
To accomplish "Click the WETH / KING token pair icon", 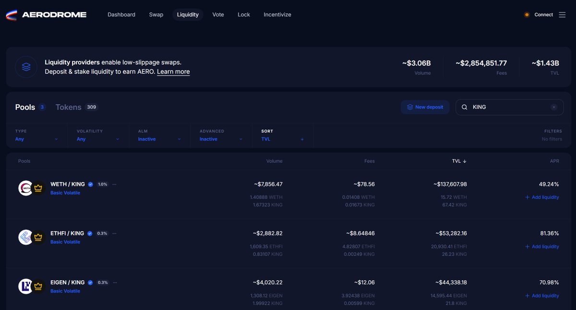I will click(32, 188).
